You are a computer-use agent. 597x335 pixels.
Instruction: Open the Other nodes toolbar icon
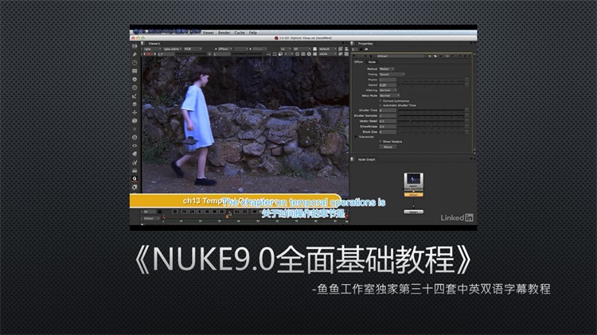tap(135, 170)
